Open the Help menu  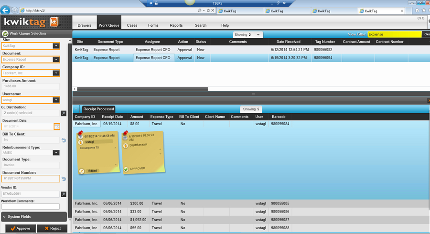click(225, 25)
